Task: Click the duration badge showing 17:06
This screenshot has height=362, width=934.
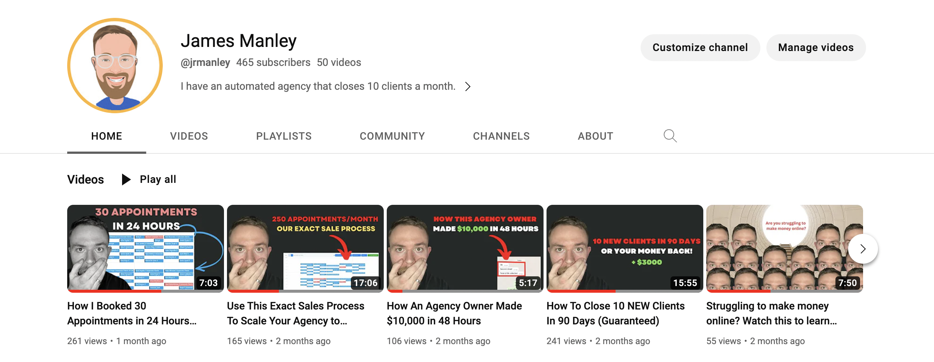Action: pyautogui.click(x=365, y=283)
